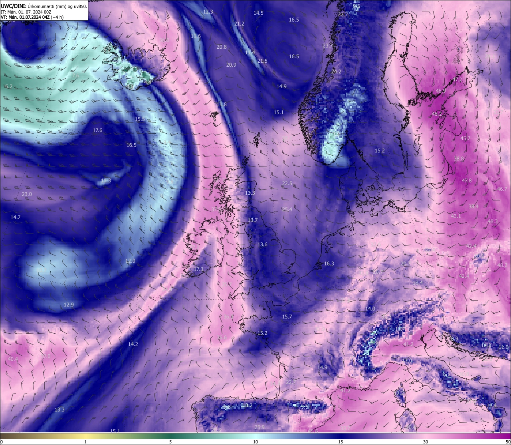This screenshot has height=445, width=511.
Task: Click the 24.2 value label
Action: pyautogui.click(x=336, y=72)
